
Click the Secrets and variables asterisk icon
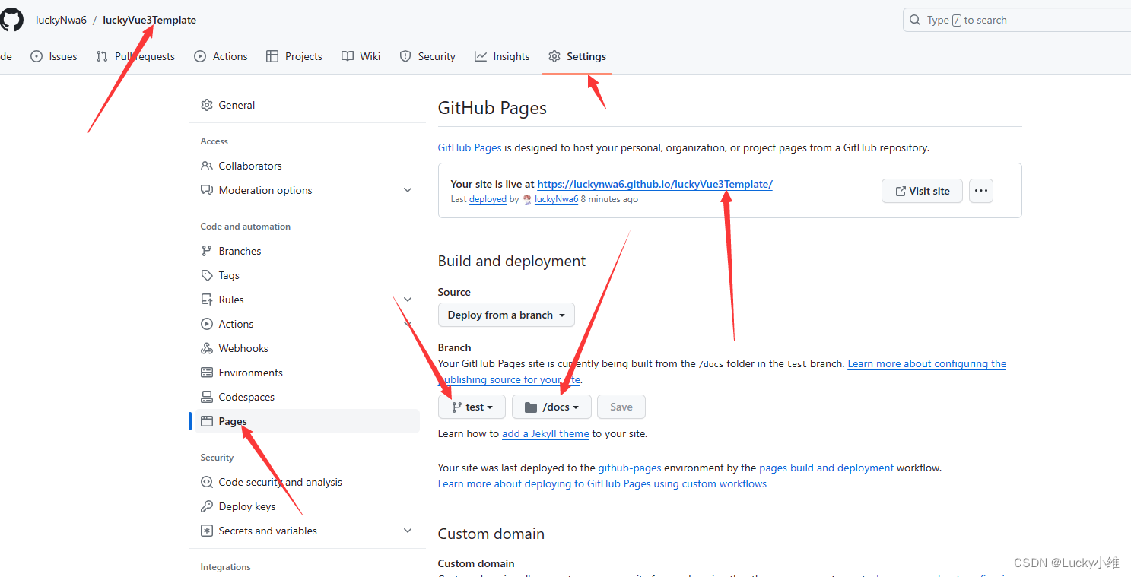pyautogui.click(x=207, y=531)
